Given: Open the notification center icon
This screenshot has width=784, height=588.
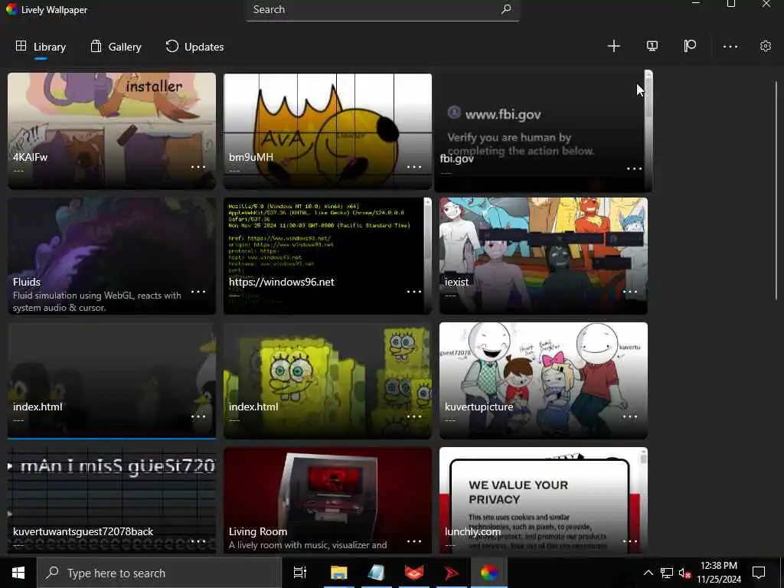Looking at the screenshot, I should coord(759,573).
